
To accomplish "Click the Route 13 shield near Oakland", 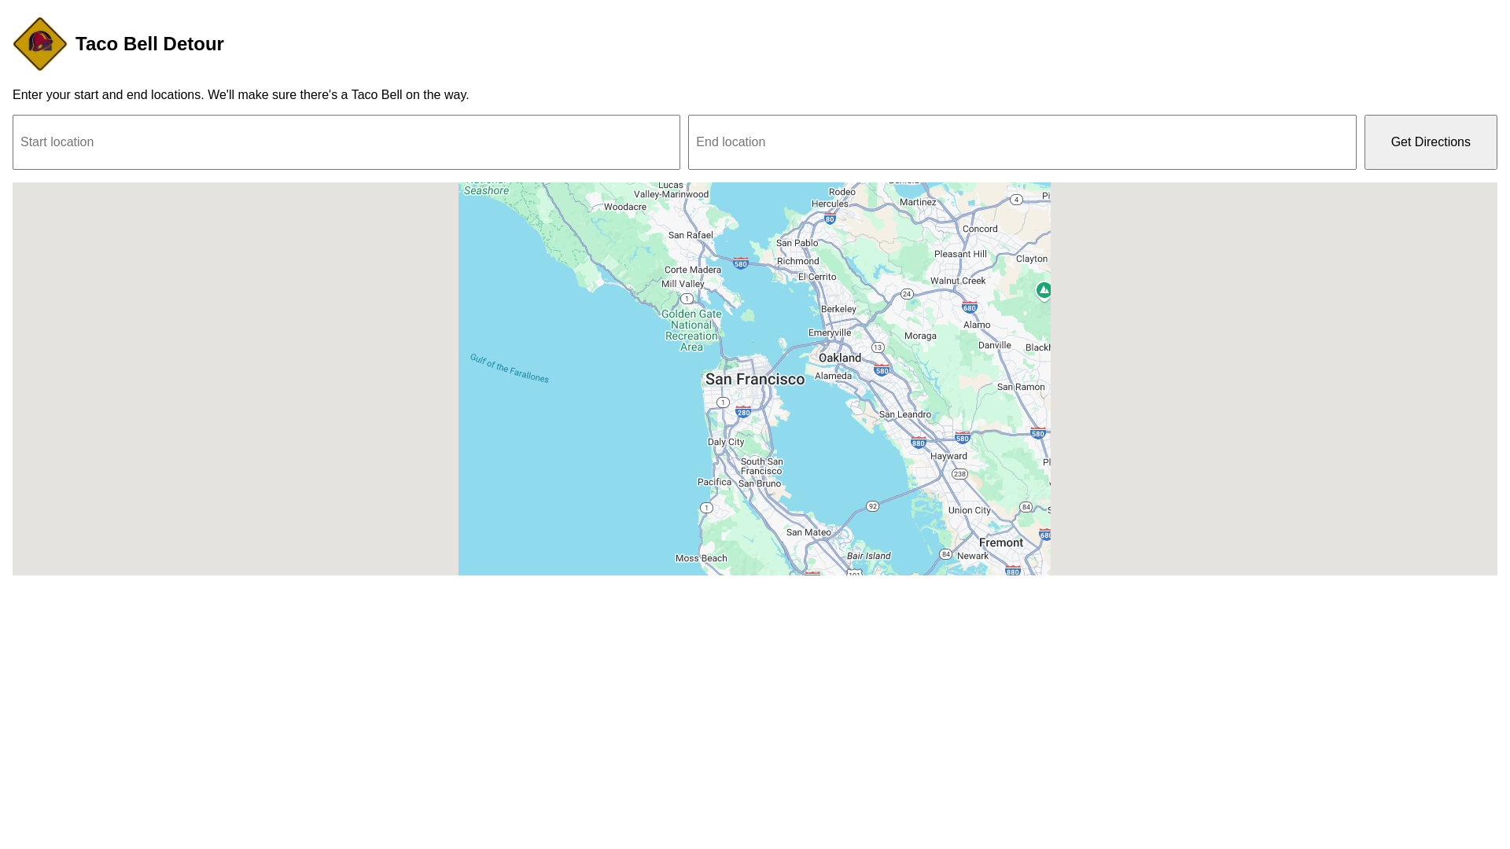I will [x=878, y=347].
